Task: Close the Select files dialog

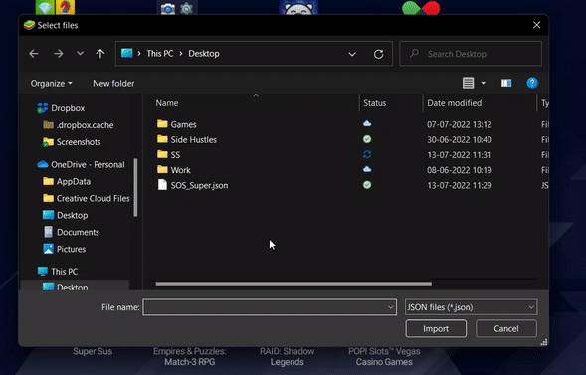Action: point(536,25)
